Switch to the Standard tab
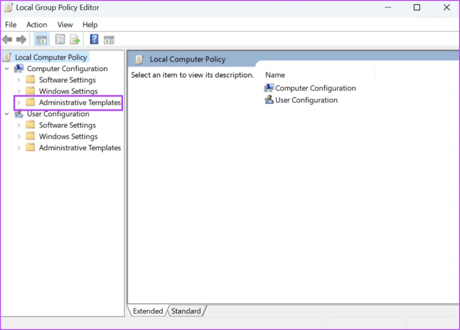The width and height of the screenshot is (460, 330). pos(186,311)
